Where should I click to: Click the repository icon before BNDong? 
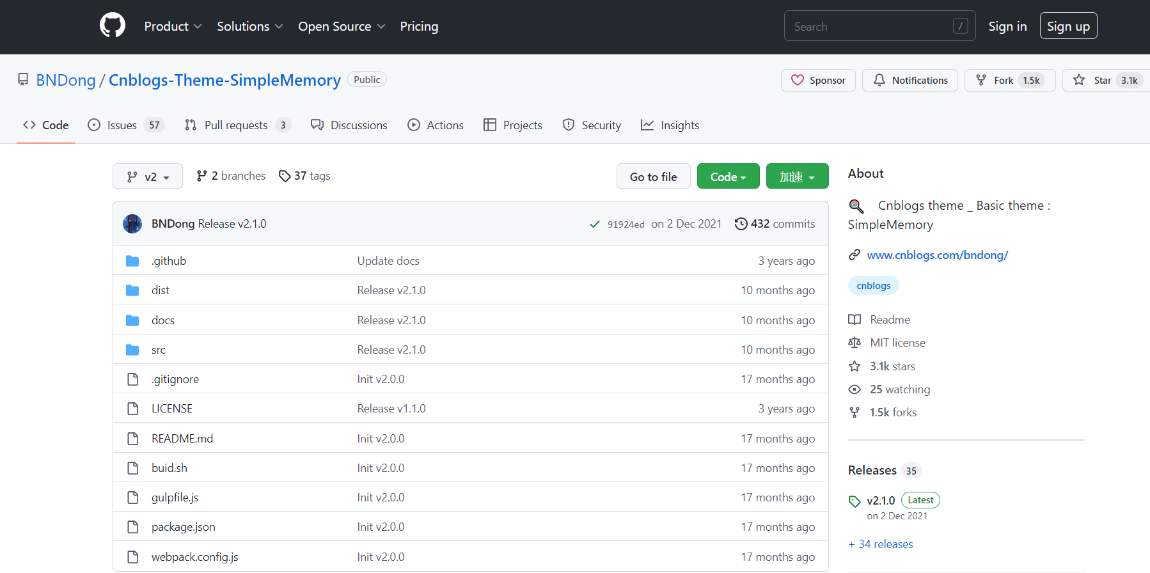pos(23,79)
